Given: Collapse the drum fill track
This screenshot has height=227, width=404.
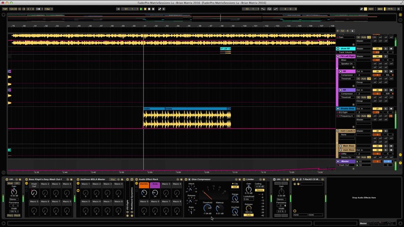Looking at the screenshot, I should (338, 49).
